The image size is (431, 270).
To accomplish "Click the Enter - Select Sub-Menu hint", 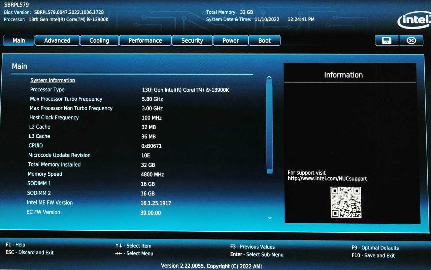I will 257,255.
